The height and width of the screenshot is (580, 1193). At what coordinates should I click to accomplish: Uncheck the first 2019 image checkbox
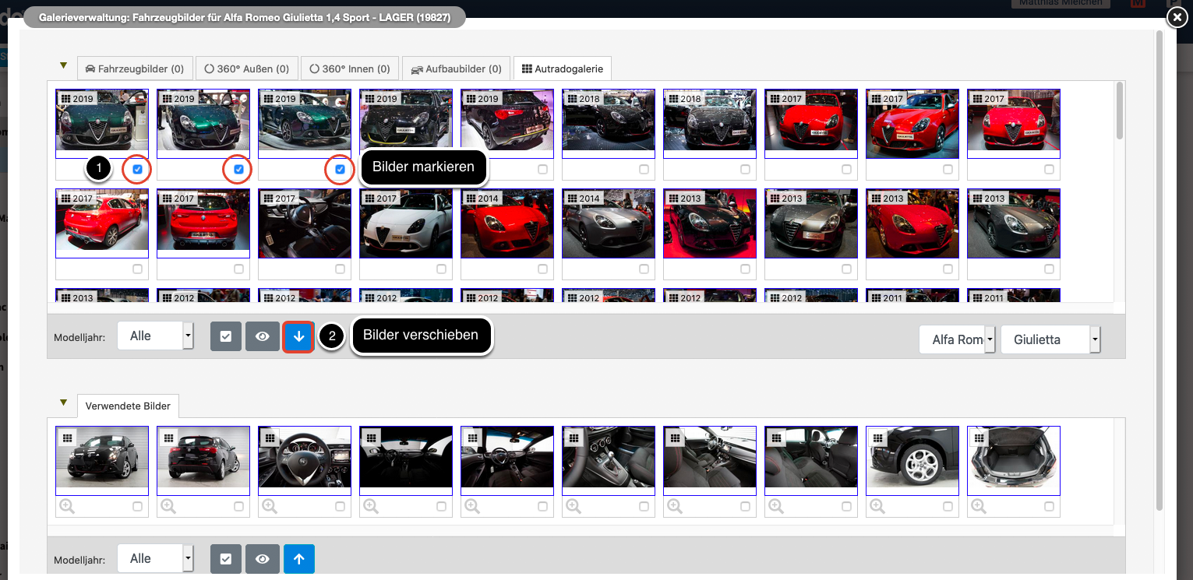[138, 169]
